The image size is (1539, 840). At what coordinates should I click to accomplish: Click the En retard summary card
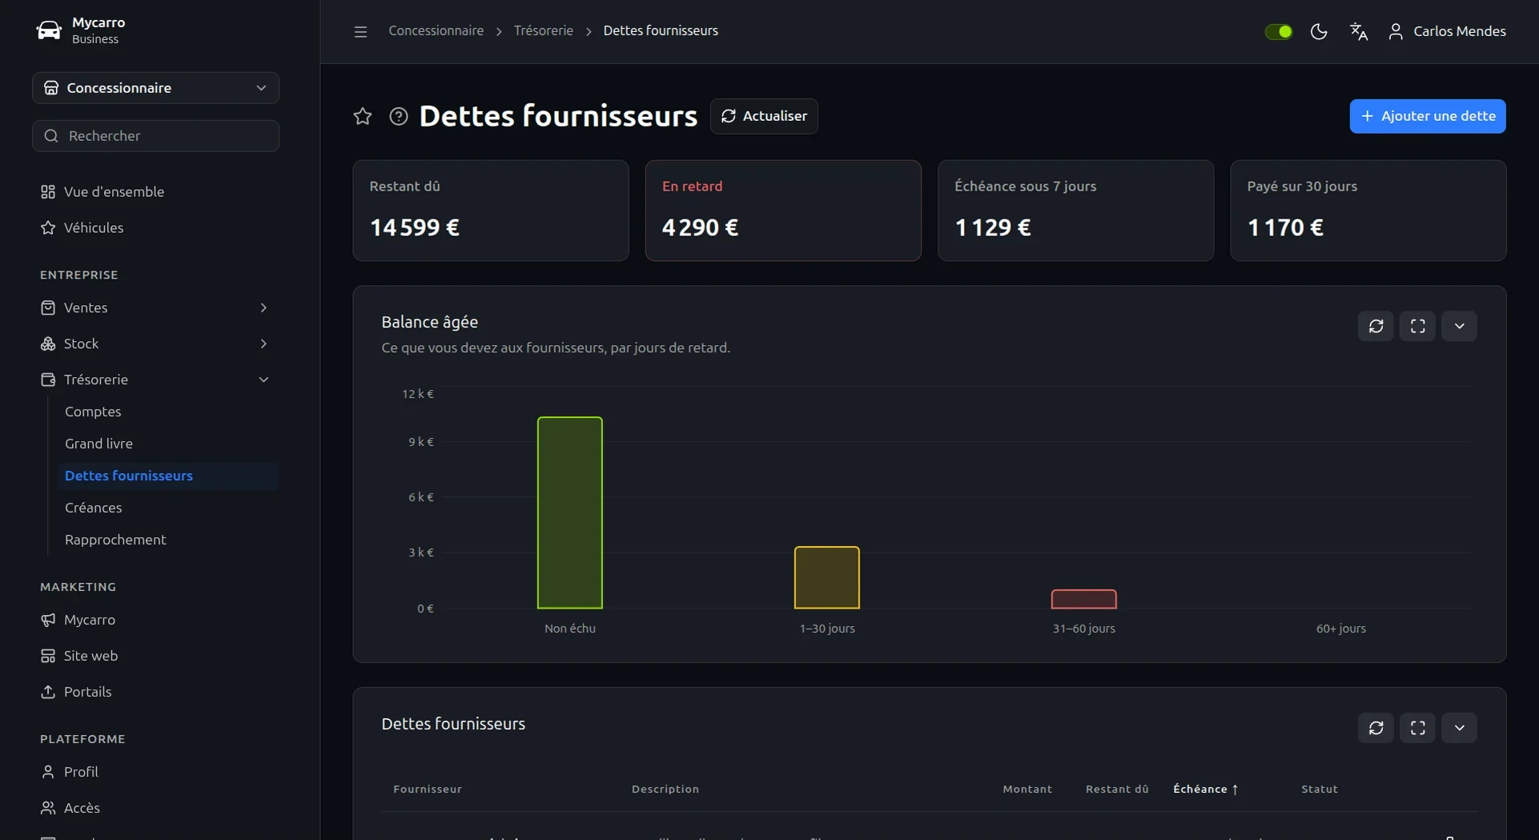tap(783, 211)
